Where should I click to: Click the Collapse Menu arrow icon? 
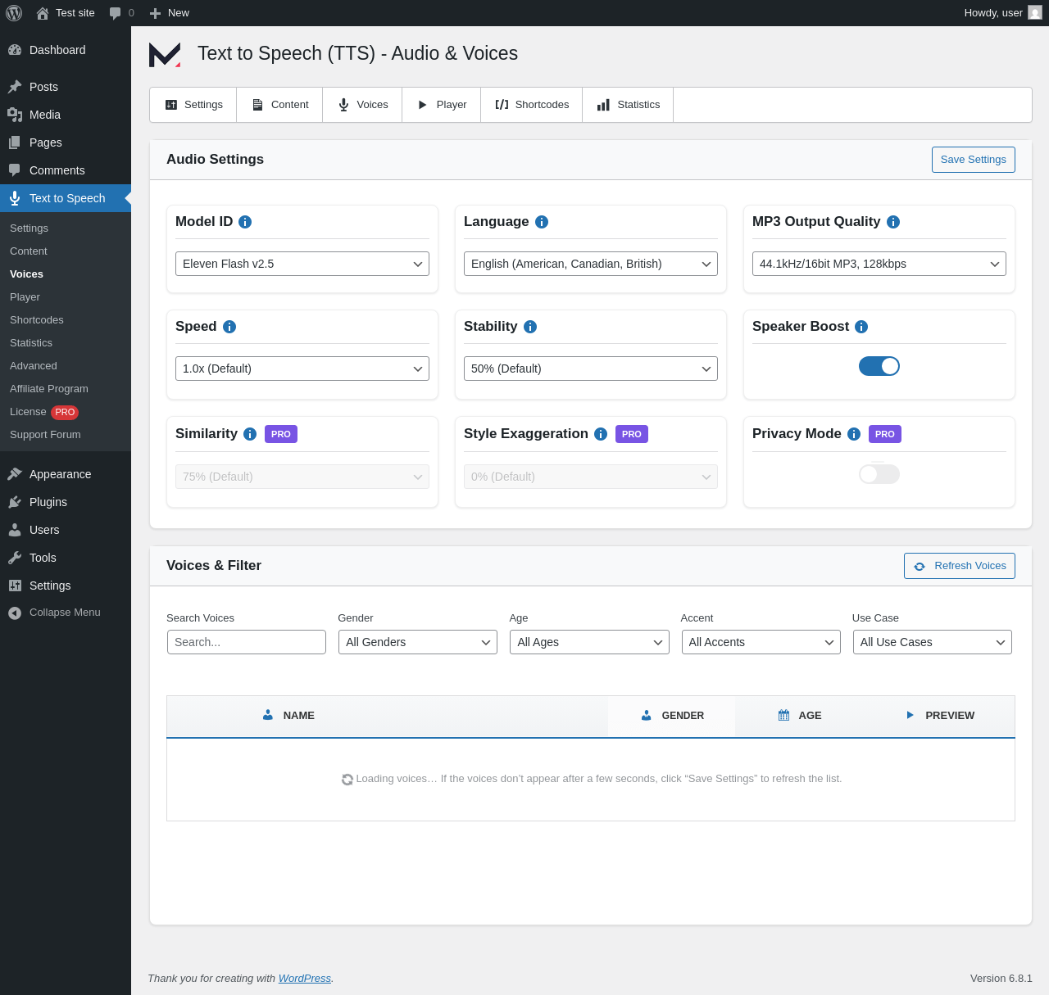[x=15, y=613]
